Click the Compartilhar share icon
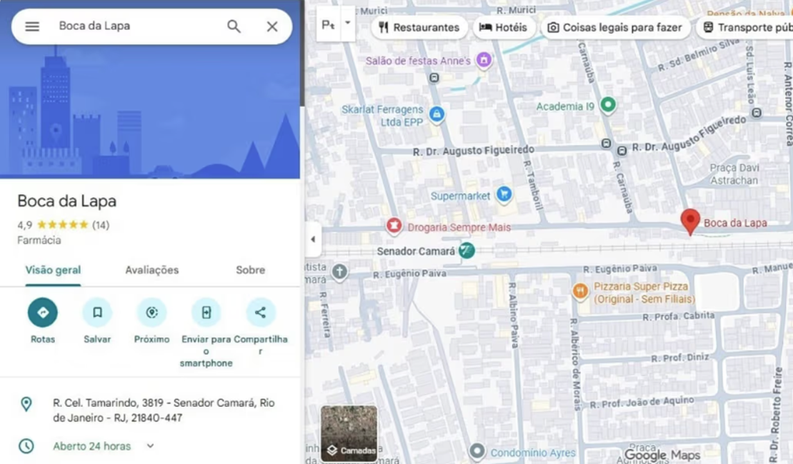 [x=260, y=312]
